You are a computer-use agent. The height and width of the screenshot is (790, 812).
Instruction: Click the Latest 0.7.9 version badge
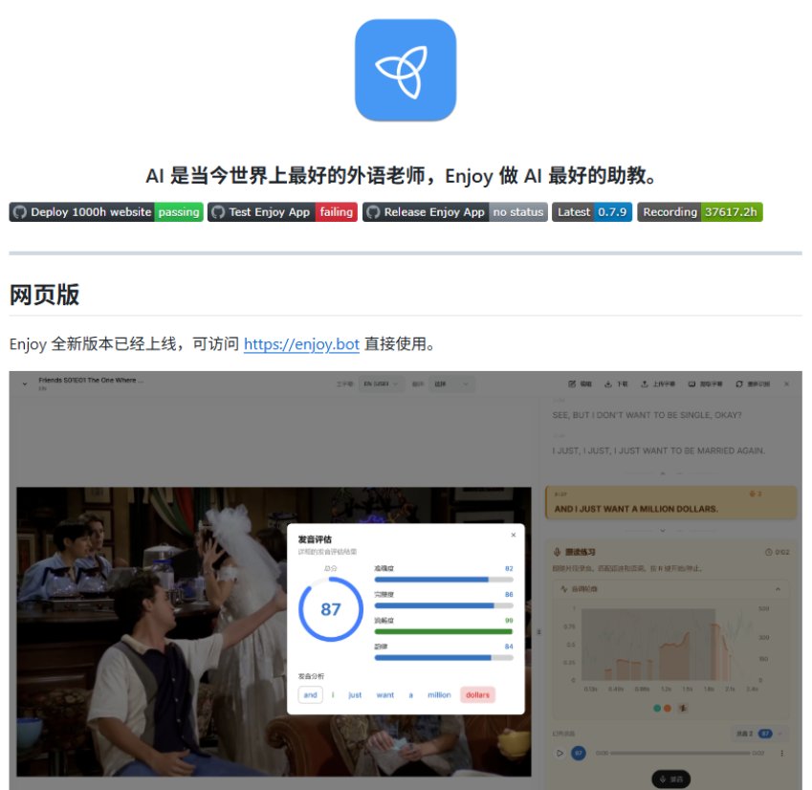[x=592, y=211]
